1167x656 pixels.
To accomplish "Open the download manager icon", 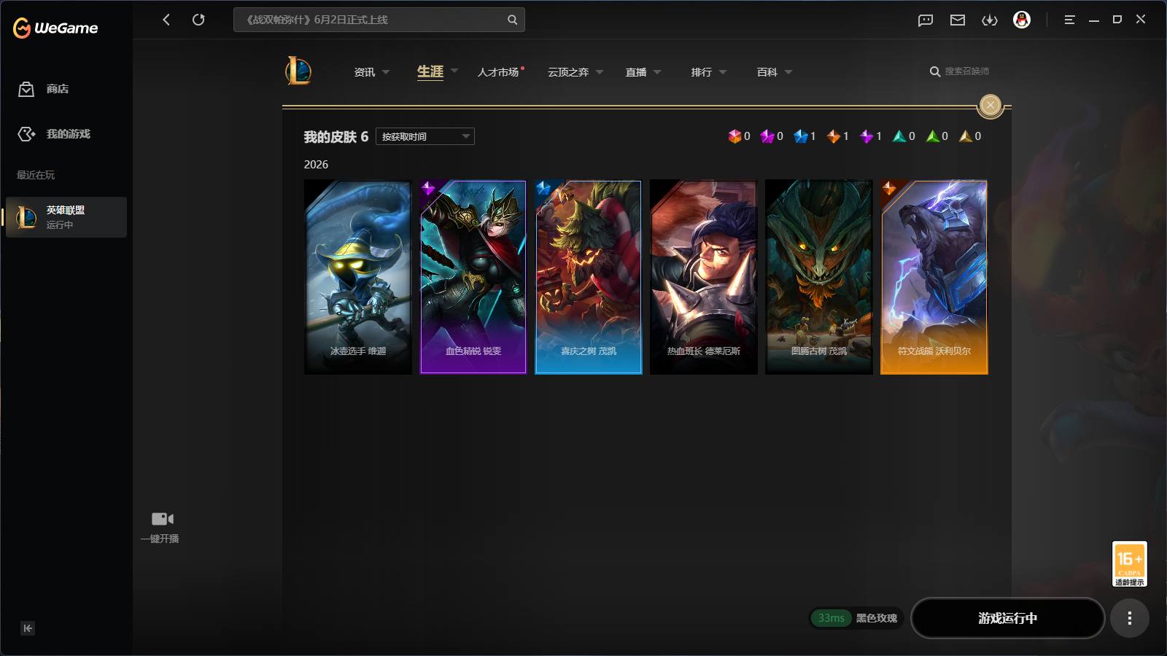I will coord(990,20).
